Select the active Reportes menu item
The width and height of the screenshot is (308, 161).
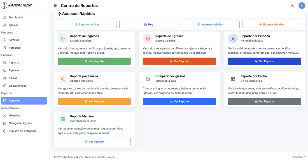click(x=24, y=101)
